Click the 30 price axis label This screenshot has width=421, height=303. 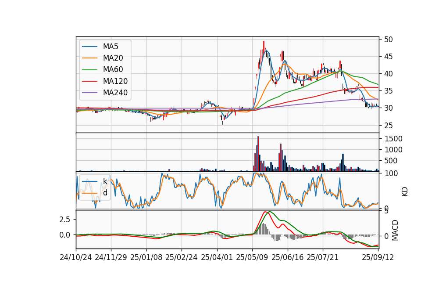coord(389,108)
